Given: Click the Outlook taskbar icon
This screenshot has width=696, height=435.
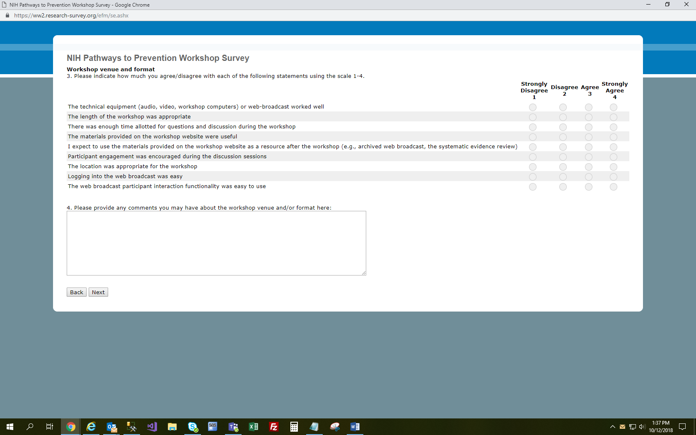Looking at the screenshot, I should coord(111,427).
